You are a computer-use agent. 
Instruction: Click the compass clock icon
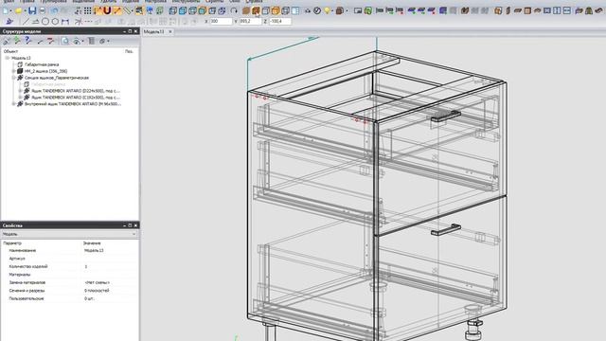(317, 10)
